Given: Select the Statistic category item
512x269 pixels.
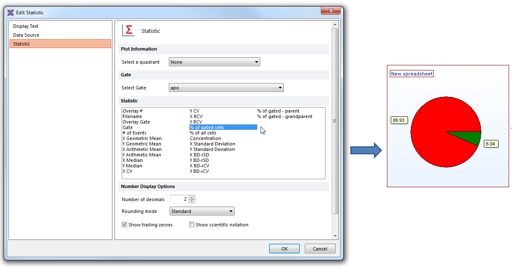Looking at the screenshot, I should click(21, 44).
